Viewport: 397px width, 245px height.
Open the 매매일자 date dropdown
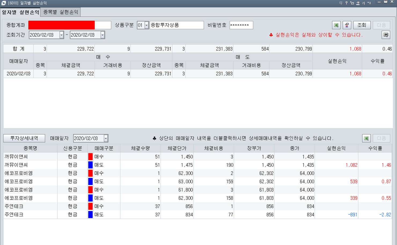(x=106, y=138)
